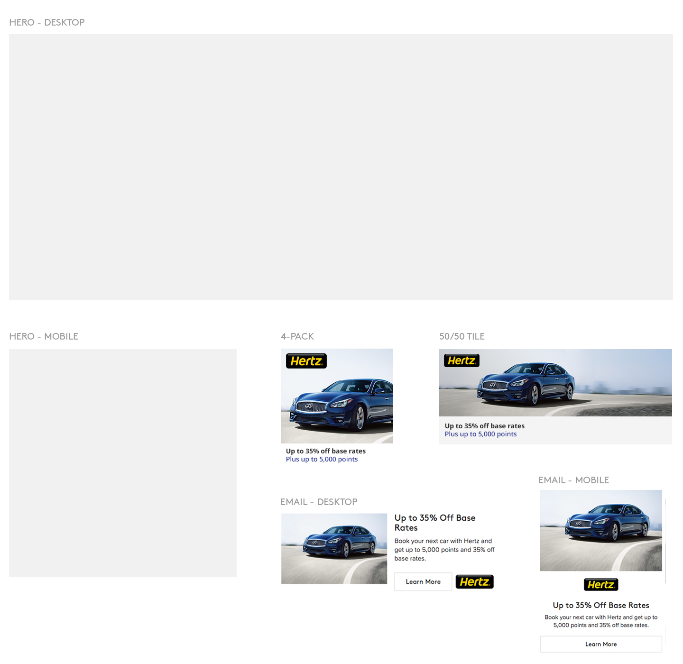Click the 4-Pack headline about 35% off
Screen dimensions: 683x664
326,451
